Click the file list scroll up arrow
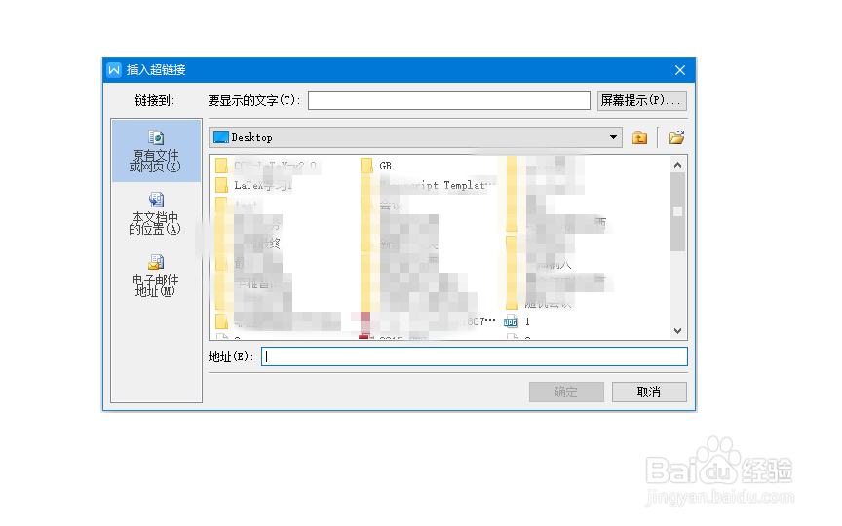Viewport: 842px width, 526px height. pos(677,165)
